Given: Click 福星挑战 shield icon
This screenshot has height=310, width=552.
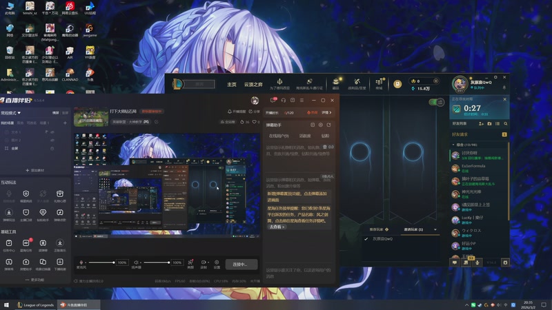Looking at the screenshot, I should pyautogui.click(x=26, y=194).
